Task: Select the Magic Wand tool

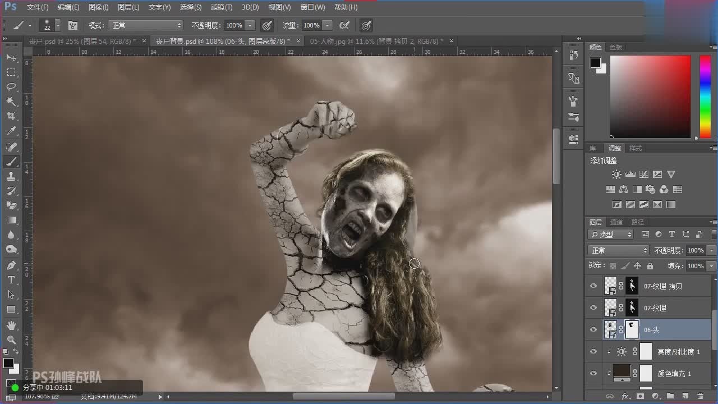Action: tap(11, 102)
